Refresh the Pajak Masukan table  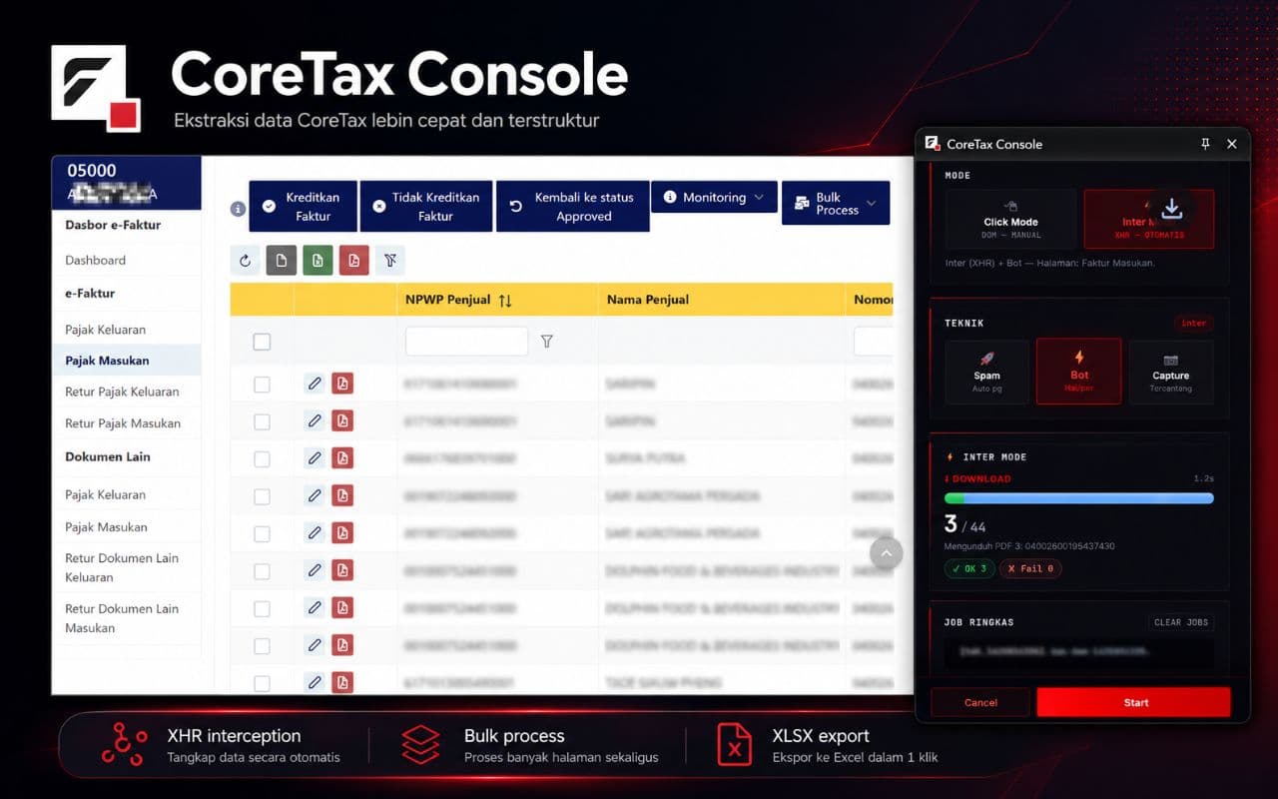tap(246, 261)
